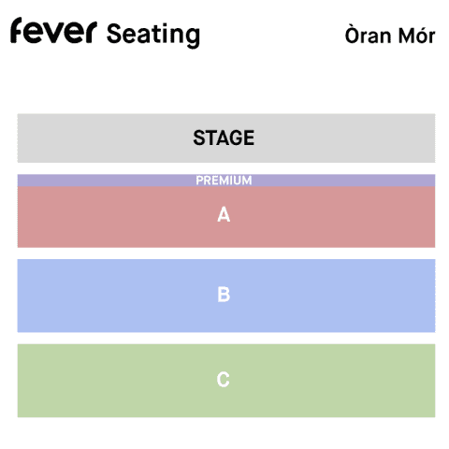Click the Seating heading text
449x449 pixels.
pos(153,35)
